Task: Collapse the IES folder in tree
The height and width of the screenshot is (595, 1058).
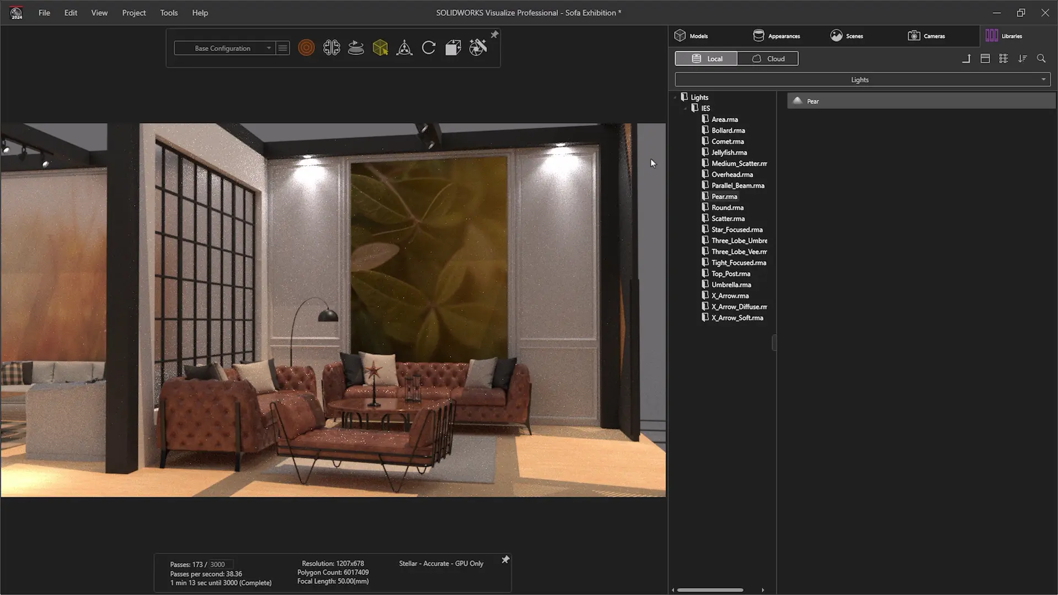Action: (x=686, y=109)
